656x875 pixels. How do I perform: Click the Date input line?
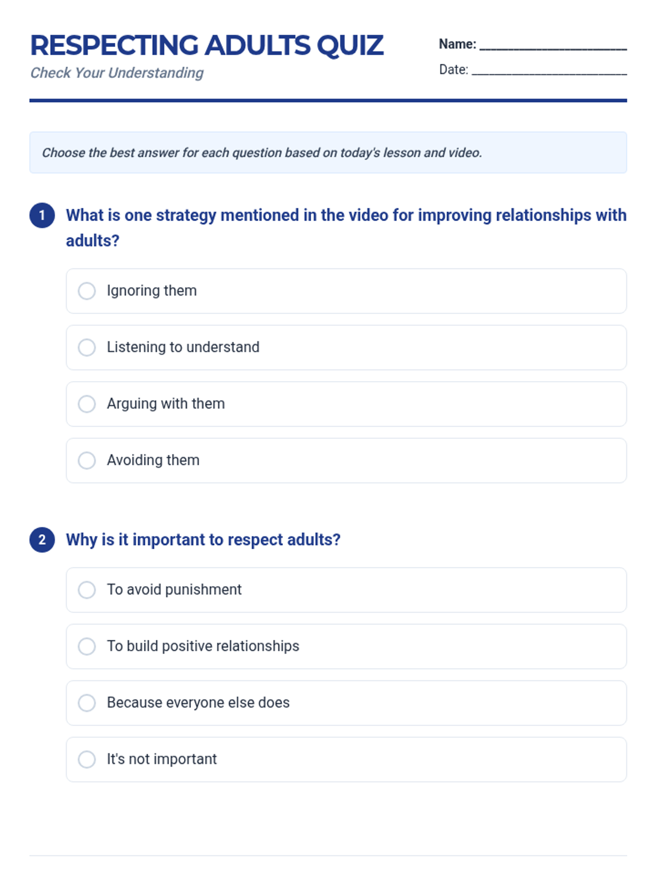549,70
